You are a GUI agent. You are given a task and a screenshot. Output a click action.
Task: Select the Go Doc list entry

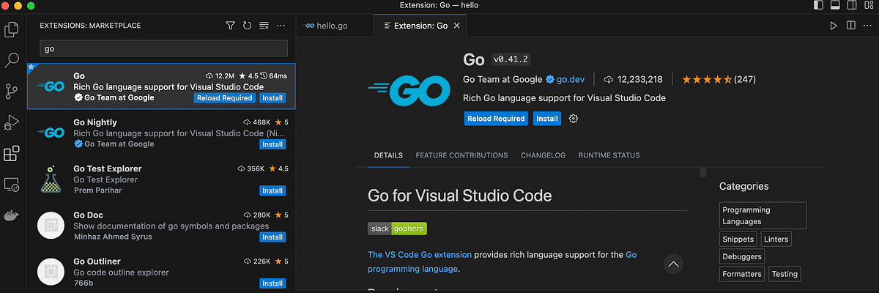[x=161, y=225]
